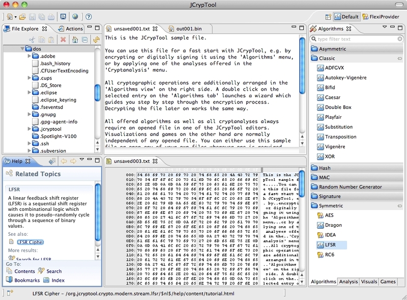
Task: Click the Collapse All icon in File Explorer
Action: pos(84,40)
